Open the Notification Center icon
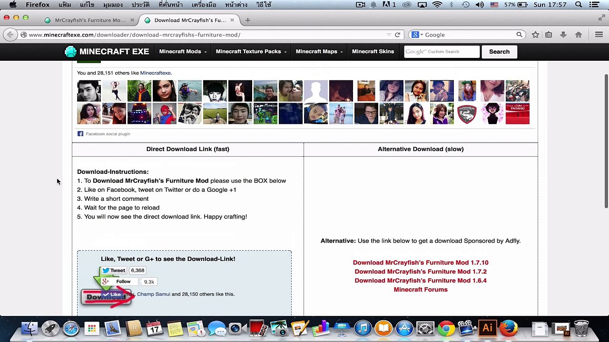Screen dimensions: 609x342 [x=595, y=5]
